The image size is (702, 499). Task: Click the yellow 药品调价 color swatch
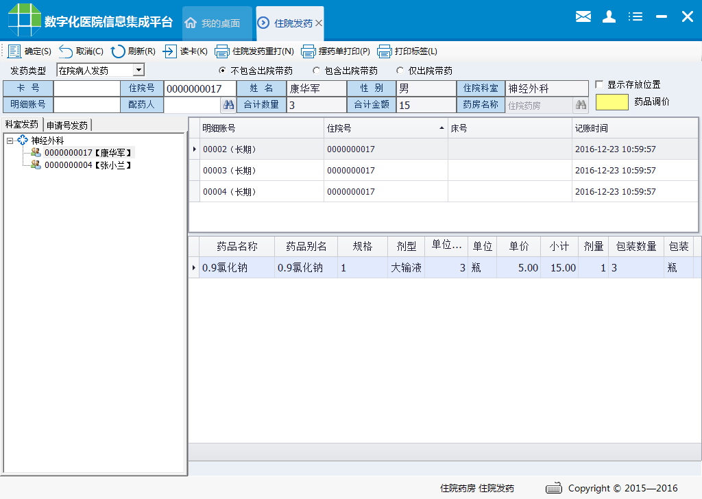(x=611, y=101)
